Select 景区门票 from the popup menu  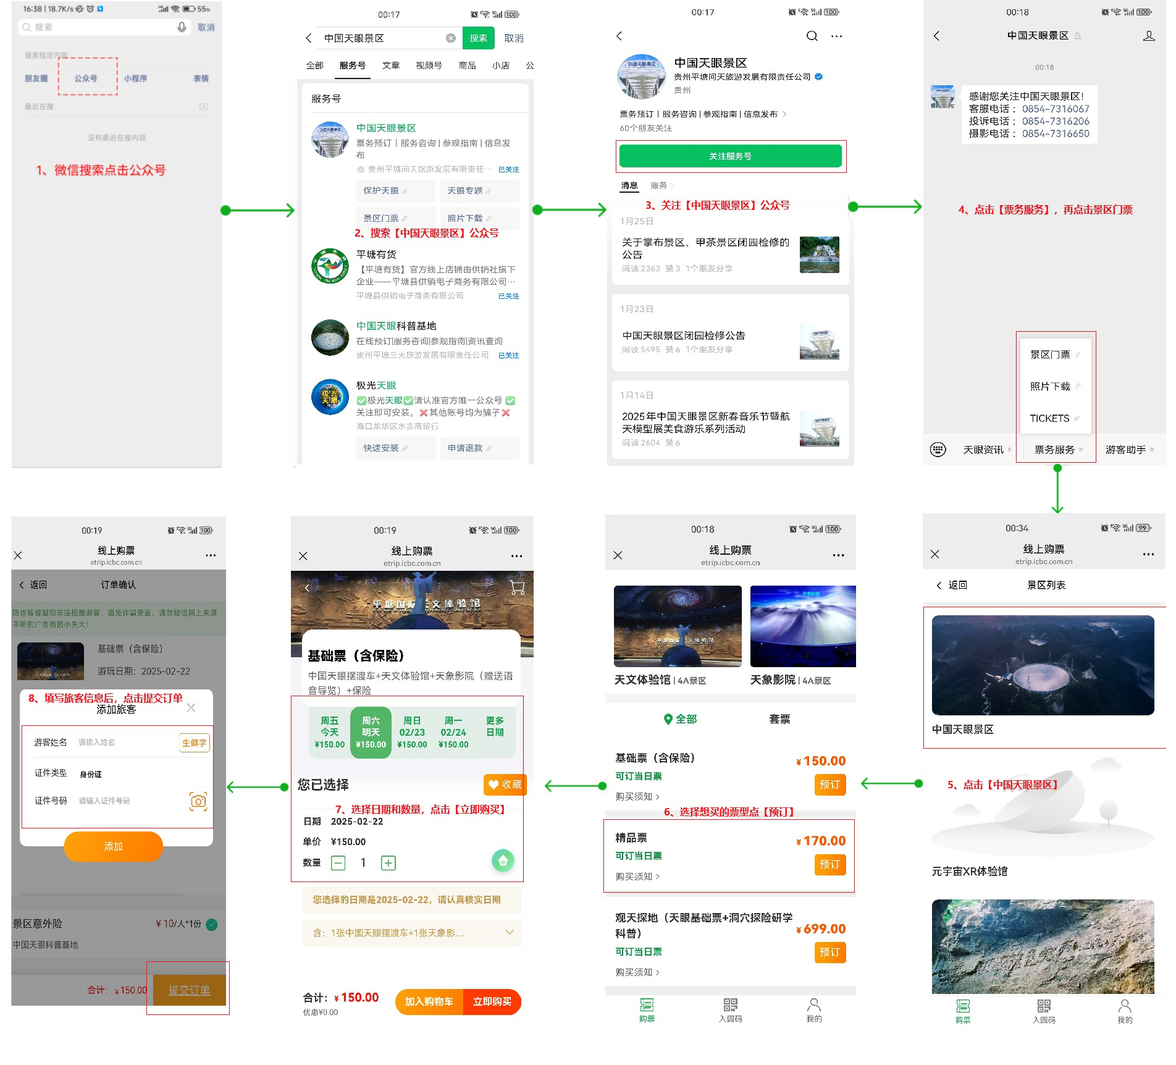point(1055,355)
